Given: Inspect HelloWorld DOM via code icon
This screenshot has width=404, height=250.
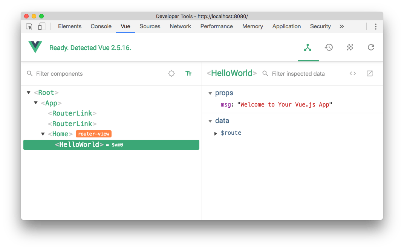Looking at the screenshot, I should tap(353, 73).
